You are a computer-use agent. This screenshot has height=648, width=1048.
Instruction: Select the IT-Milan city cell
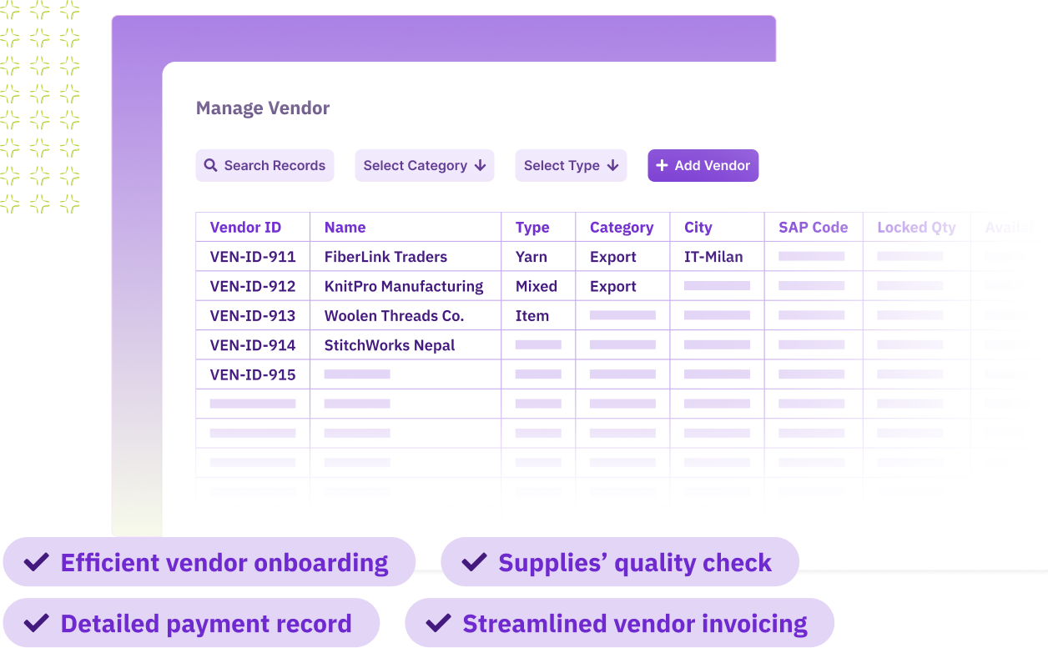[x=713, y=257]
